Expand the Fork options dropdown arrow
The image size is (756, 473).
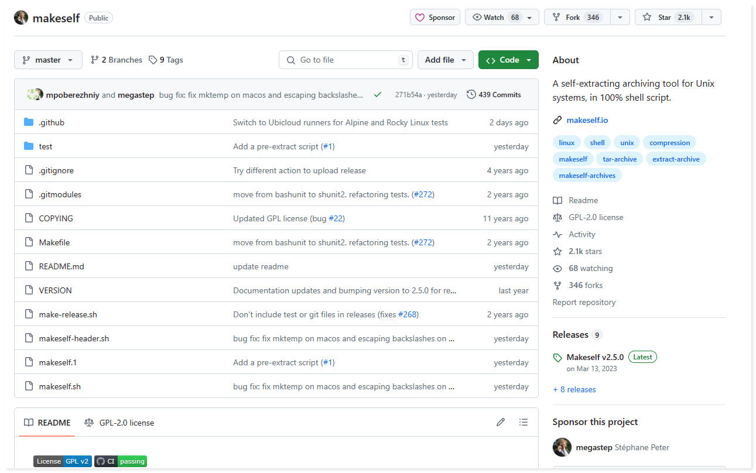click(620, 18)
